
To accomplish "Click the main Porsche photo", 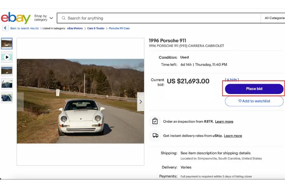I will click(x=80, y=101).
